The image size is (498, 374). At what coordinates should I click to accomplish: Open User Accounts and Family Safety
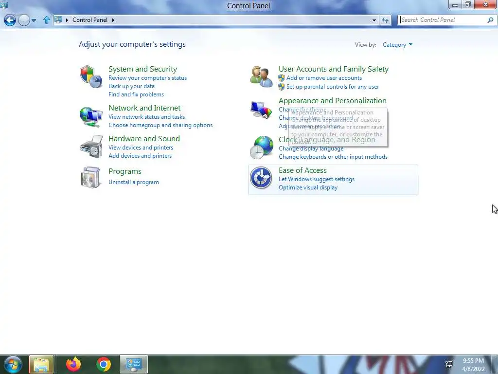point(334,69)
